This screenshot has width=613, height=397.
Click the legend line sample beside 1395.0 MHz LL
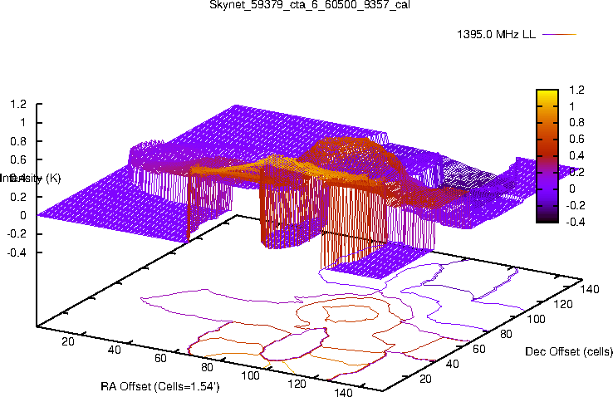click(x=560, y=34)
